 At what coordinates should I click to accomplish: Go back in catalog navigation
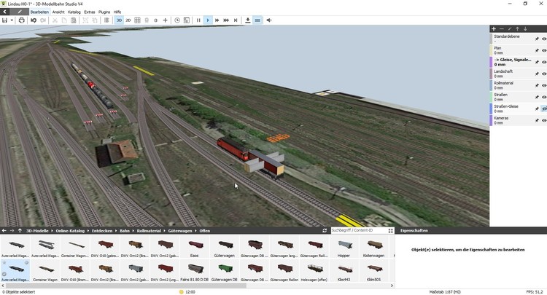pyautogui.click(x=4, y=231)
